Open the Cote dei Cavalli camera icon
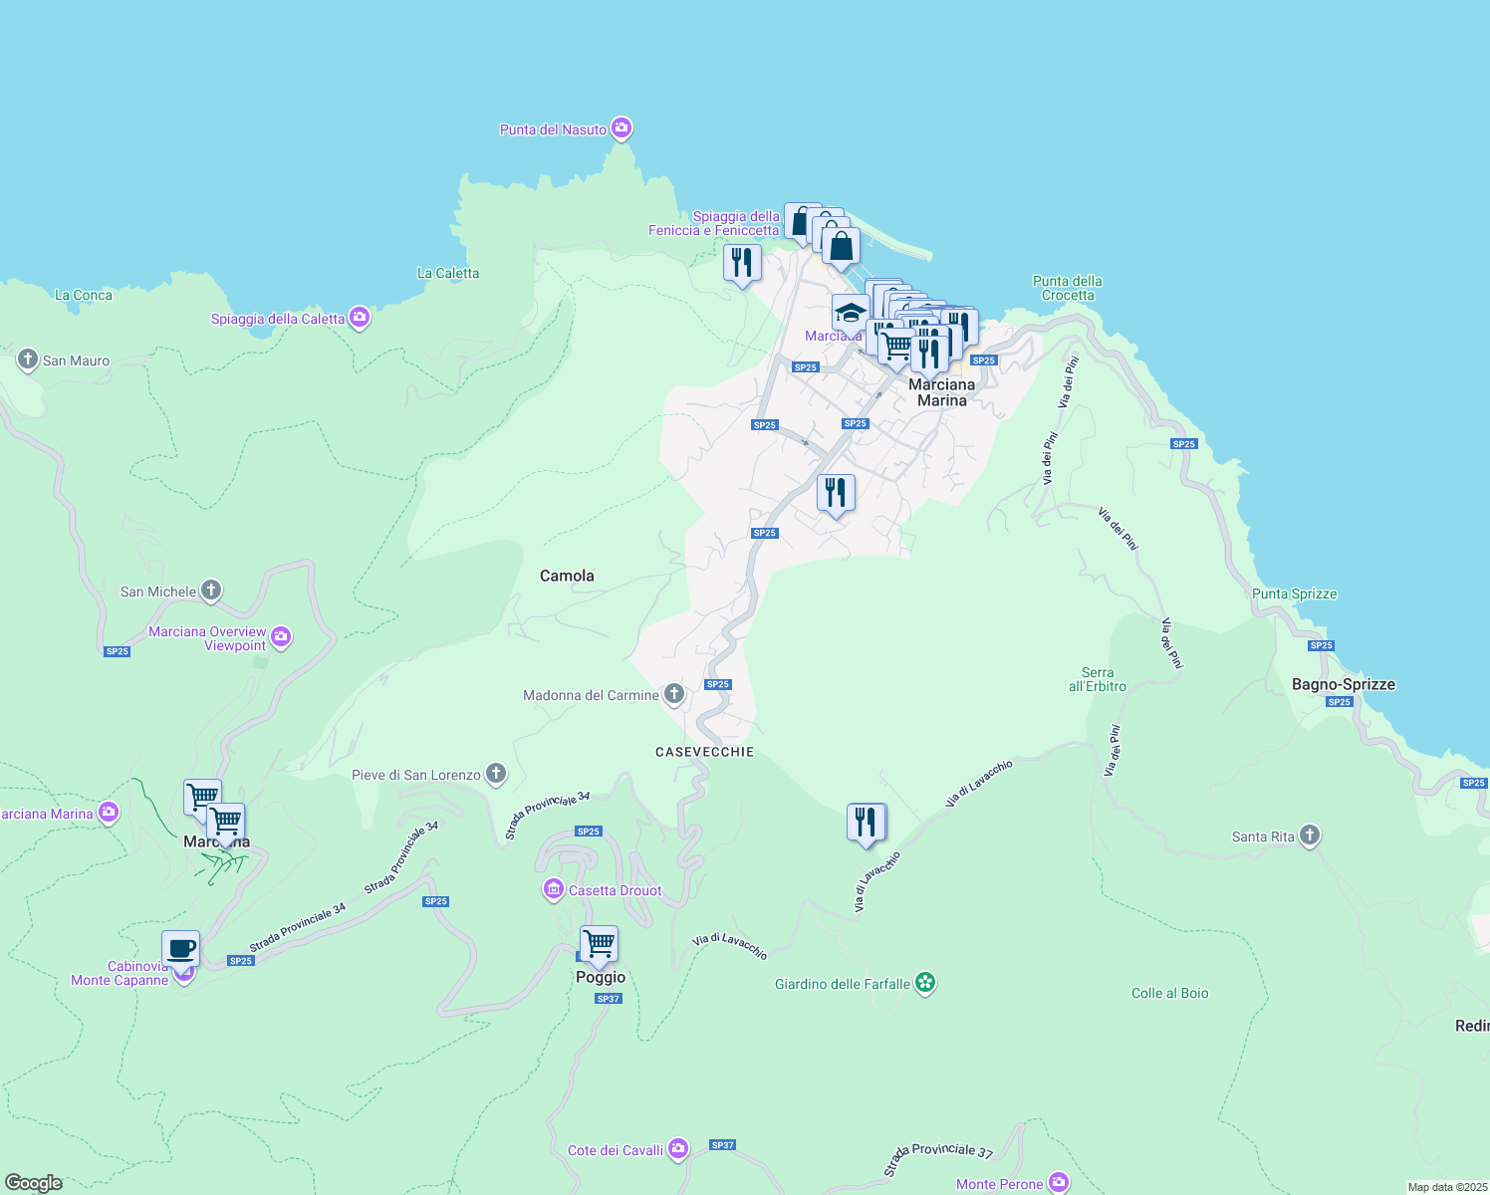The width and height of the screenshot is (1490, 1195). pos(678,1149)
